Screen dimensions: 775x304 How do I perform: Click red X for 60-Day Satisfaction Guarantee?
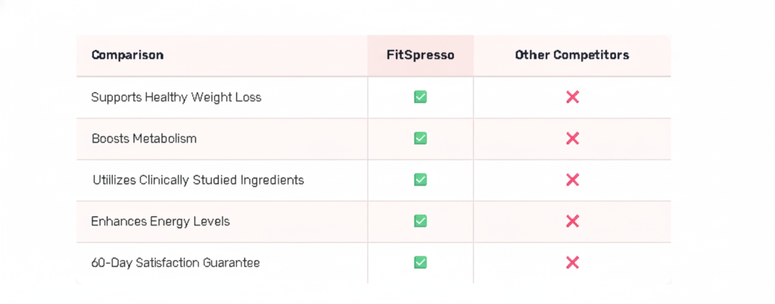coord(572,262)
